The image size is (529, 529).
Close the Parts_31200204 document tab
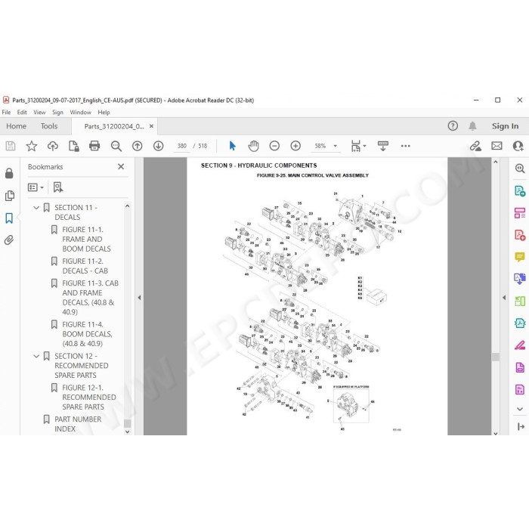point(151,126)
